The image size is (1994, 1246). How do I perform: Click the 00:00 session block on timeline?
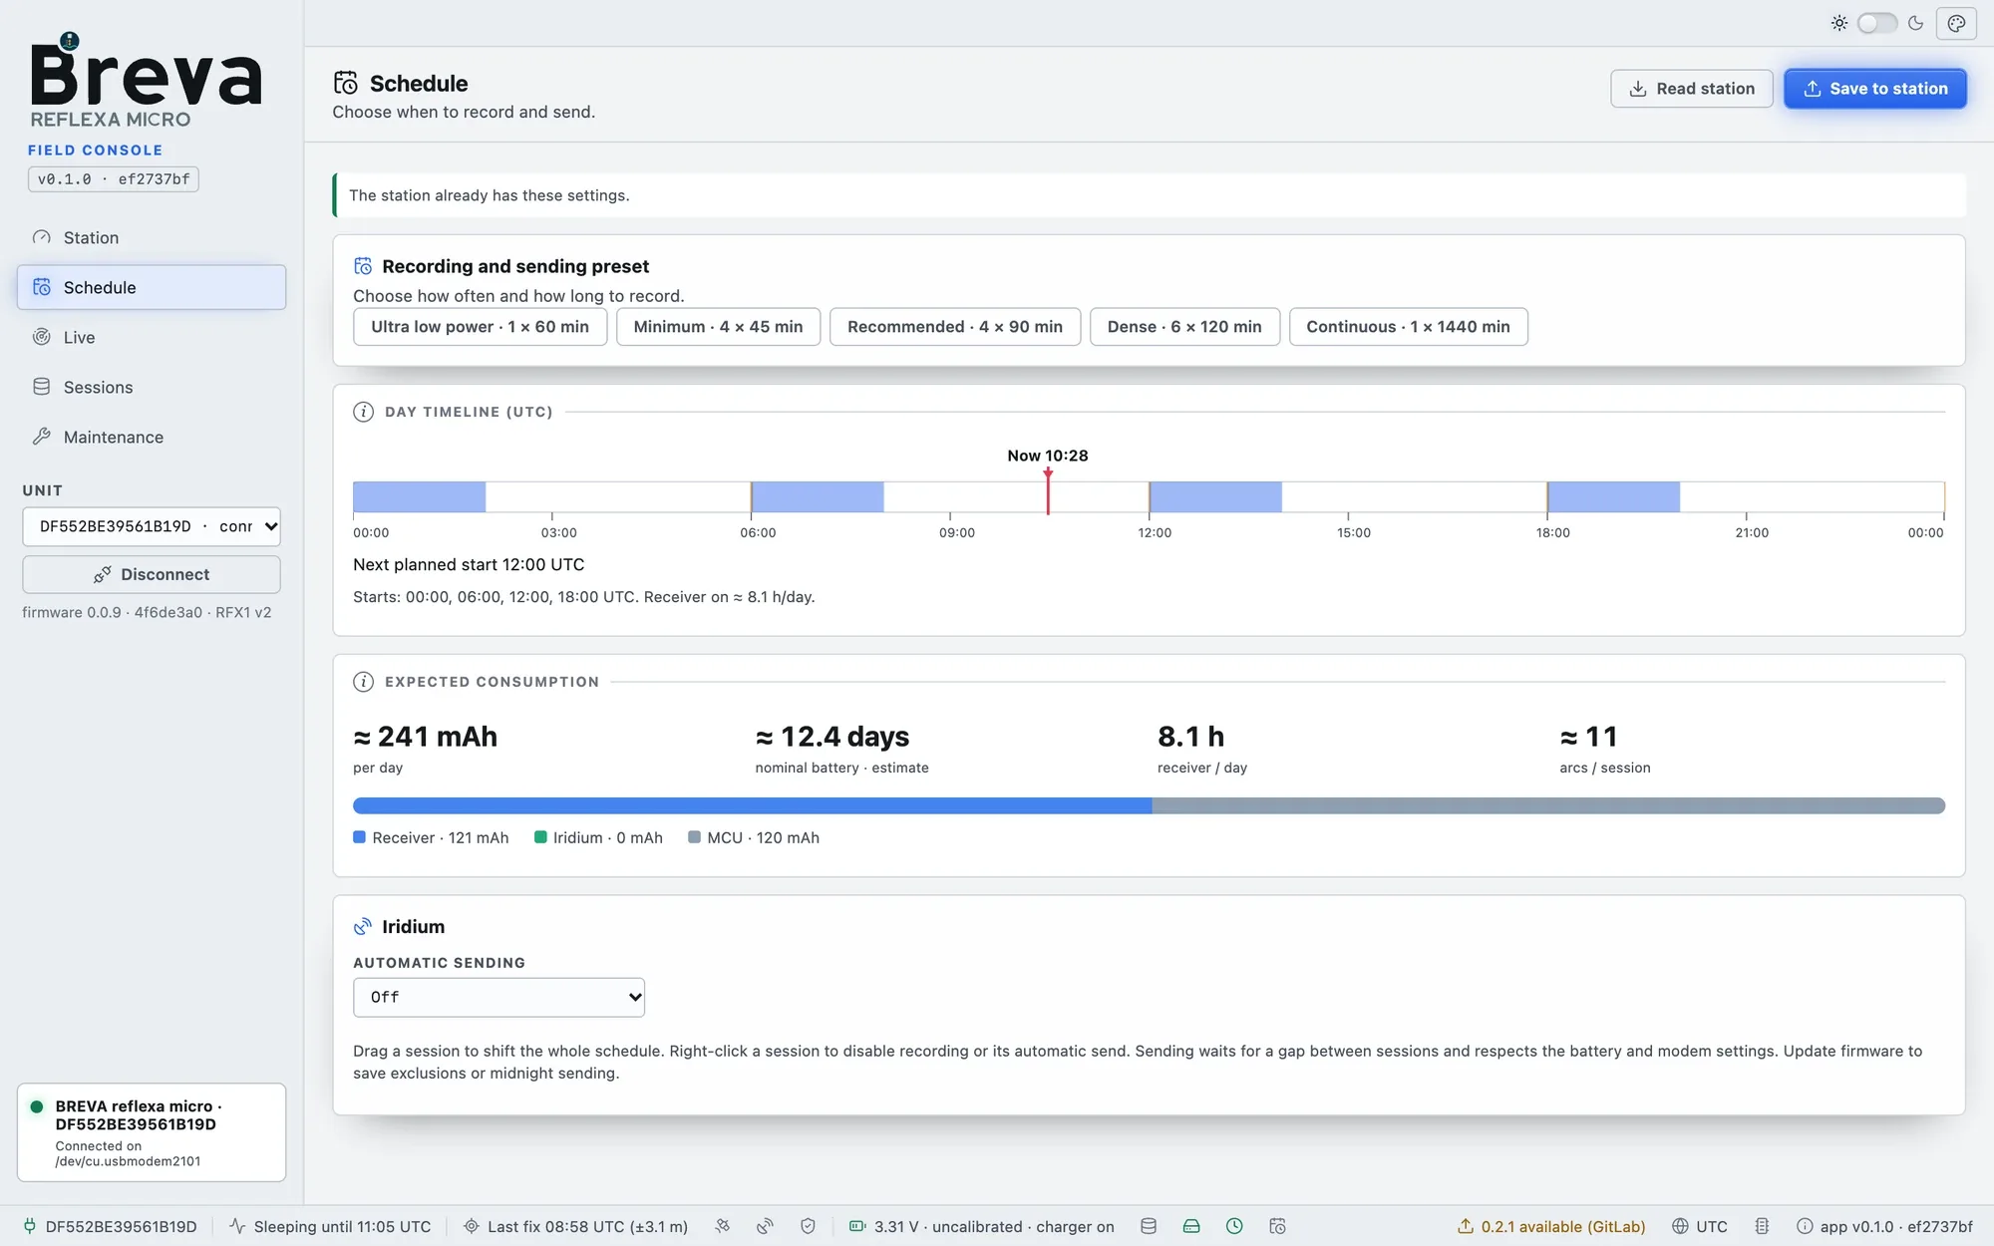420,496
